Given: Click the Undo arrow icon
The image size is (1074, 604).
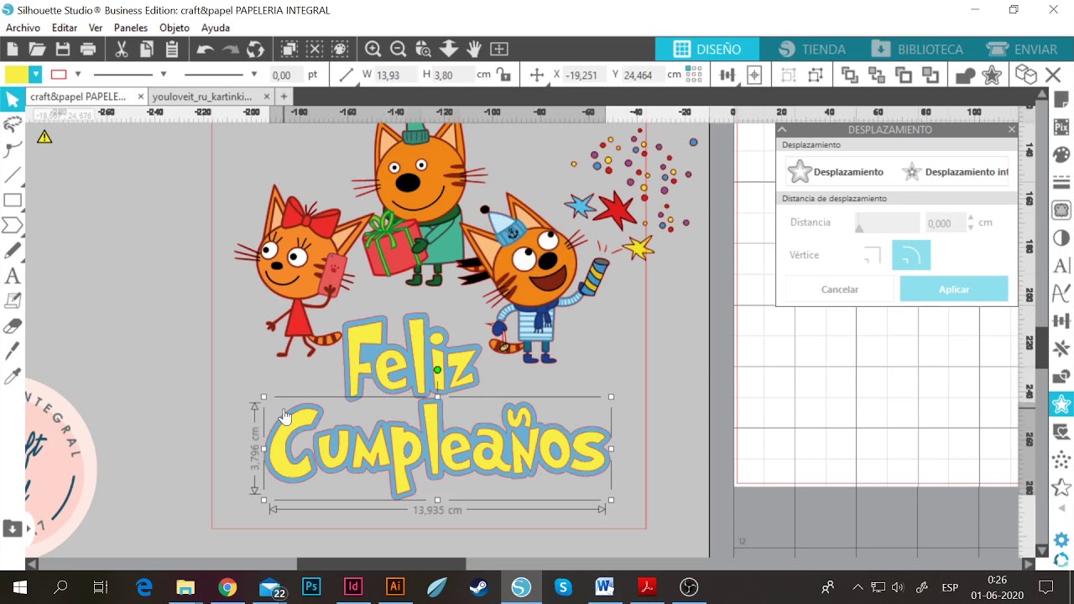Looking at the screenshot, I should pos(206,49).
